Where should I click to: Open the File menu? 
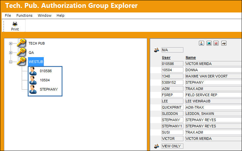8,15
